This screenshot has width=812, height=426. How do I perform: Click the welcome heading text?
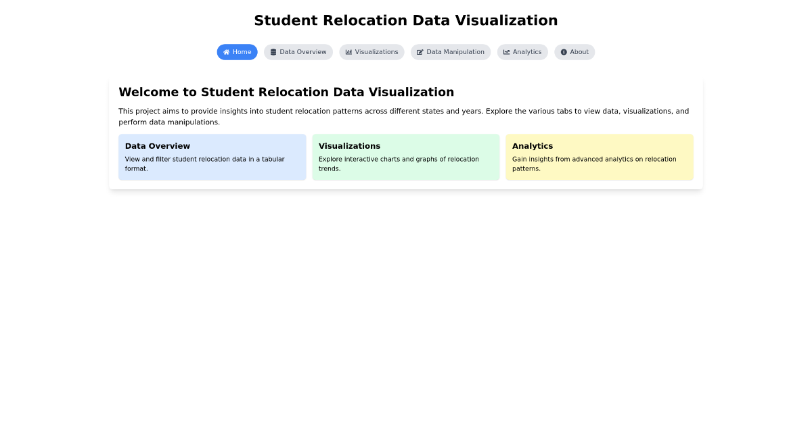coord(286,92)
